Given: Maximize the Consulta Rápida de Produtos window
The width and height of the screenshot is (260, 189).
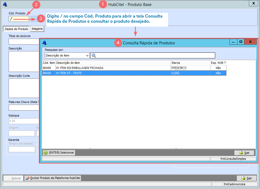Looking at the screenshot, I should [241, 42].
